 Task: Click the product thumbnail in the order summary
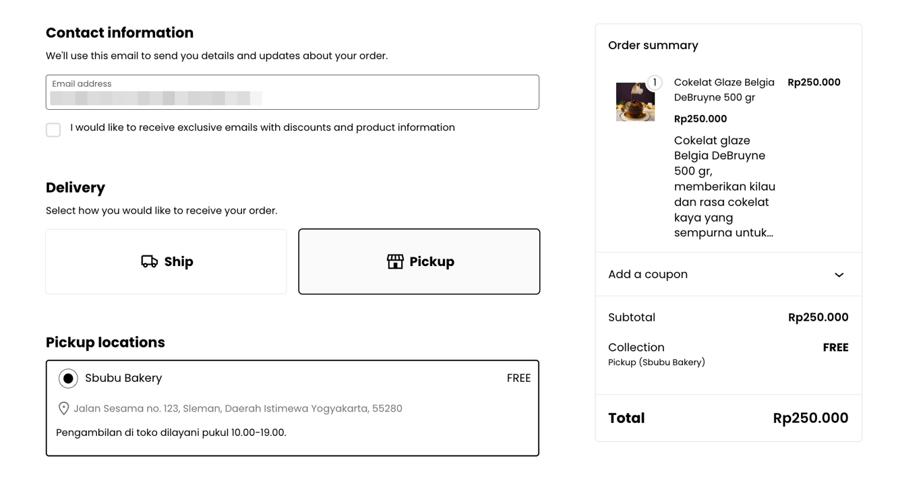(x=635, y=101)
